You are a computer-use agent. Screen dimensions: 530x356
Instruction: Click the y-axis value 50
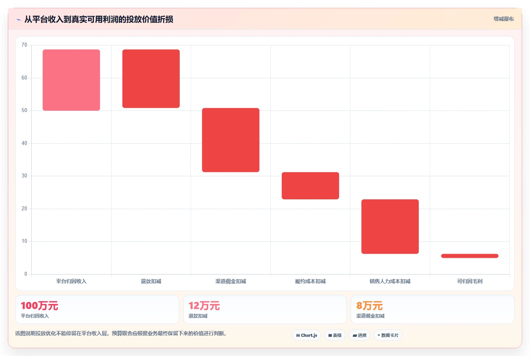point(24,110)
